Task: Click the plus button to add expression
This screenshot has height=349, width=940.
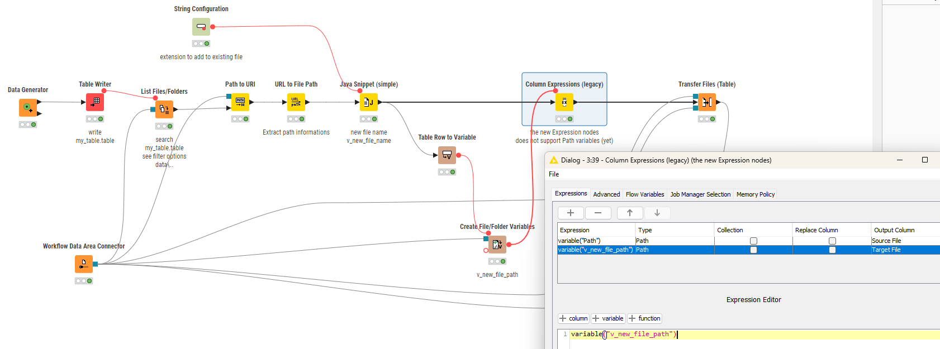Action: coord(571,213)
